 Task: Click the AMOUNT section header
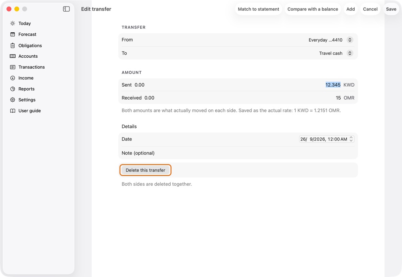(132, 72)
